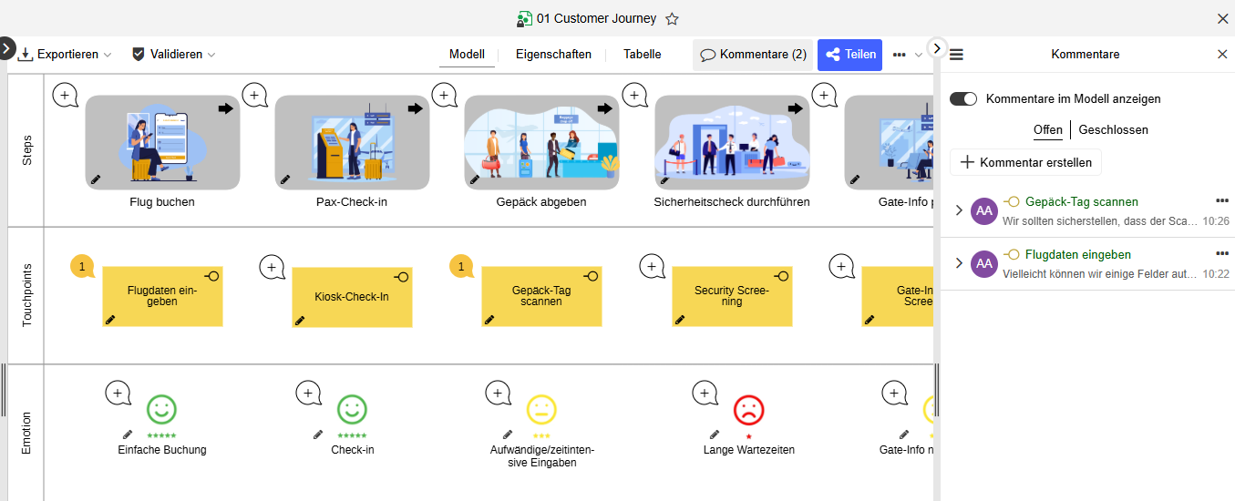This screenshot has height=501, width=1235.
Task: Switch to the Geschlossen comments tab
Action: [x=1113, y=130]
